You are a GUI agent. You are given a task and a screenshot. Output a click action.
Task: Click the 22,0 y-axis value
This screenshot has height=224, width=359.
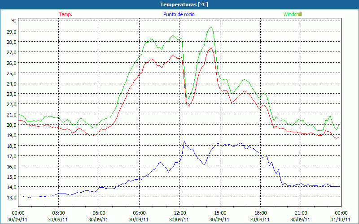12,104
